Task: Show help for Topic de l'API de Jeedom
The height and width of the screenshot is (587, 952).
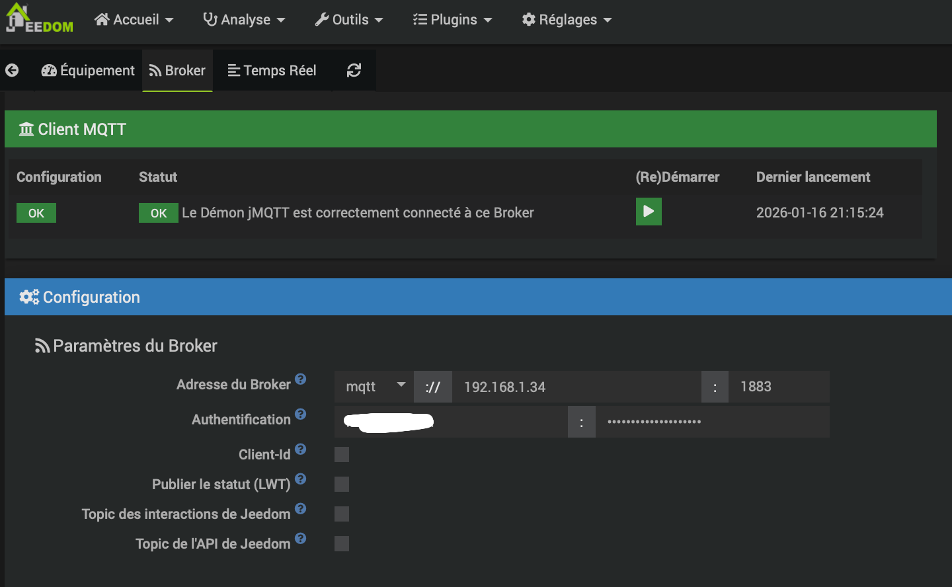Action: coord(300,538)
